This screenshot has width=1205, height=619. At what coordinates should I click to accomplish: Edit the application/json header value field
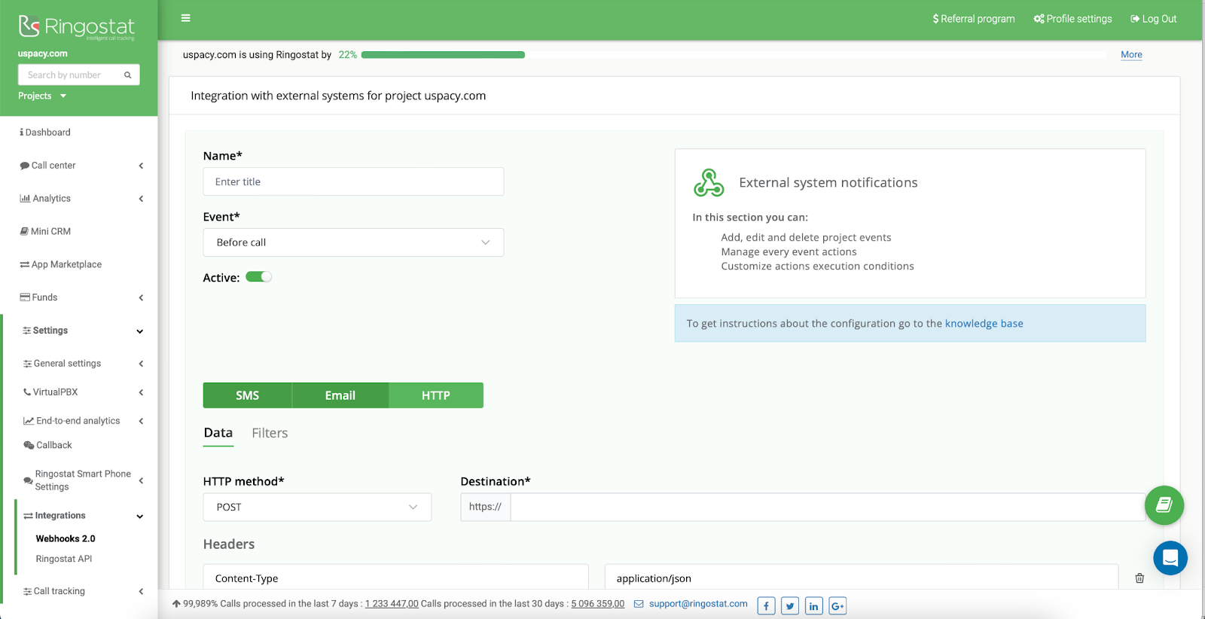[x=861, y=578]
